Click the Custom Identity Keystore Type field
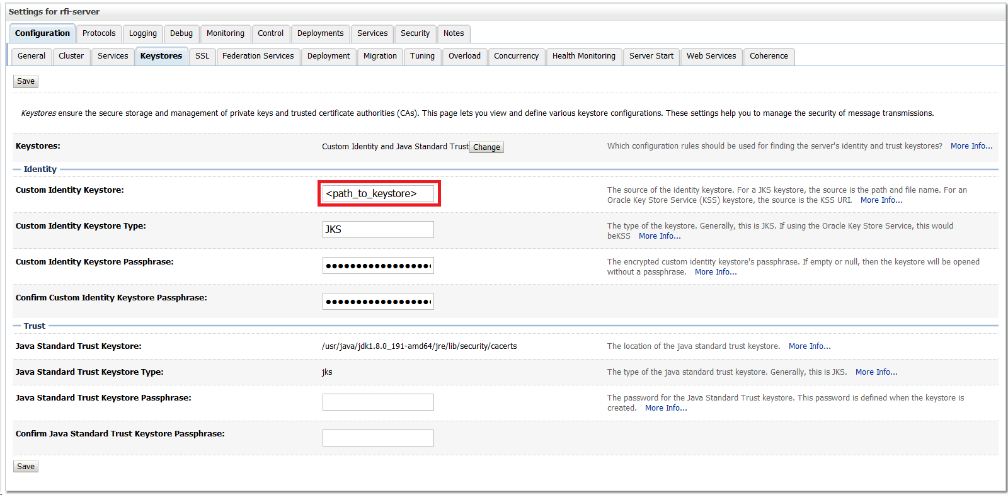This screenshot has height=495, width=1008. [378, 229]
